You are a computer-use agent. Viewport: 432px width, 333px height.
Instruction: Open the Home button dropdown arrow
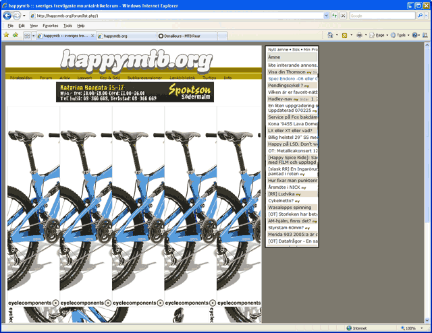point(337,35)
